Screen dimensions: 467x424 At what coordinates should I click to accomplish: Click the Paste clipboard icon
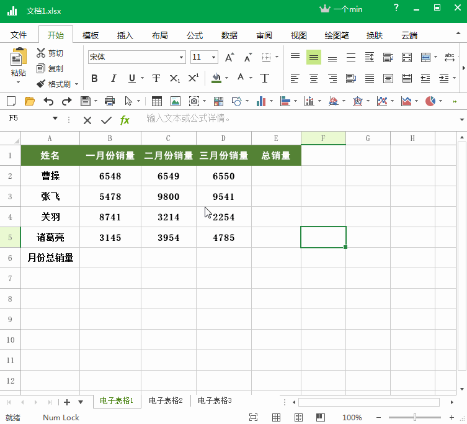[19, 56]
